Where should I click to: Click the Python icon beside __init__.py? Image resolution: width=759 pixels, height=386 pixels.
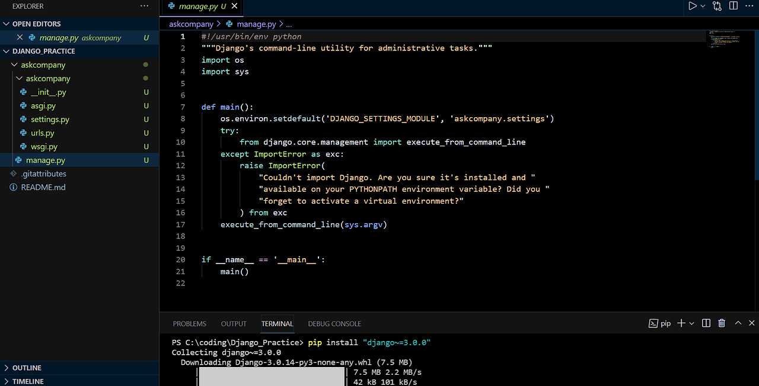pyautogui.click(x=24, y=92)
